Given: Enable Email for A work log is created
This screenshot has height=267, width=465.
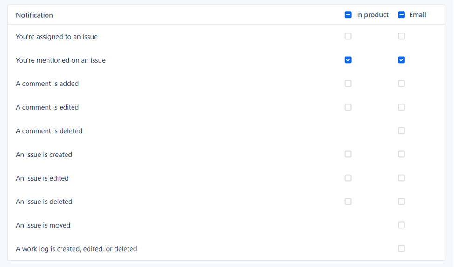Looking at the screenshot, I should [x=402, y=249].
